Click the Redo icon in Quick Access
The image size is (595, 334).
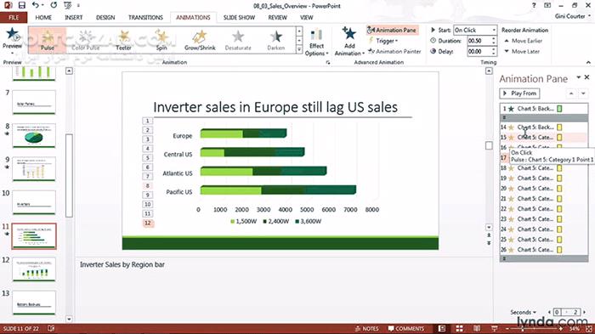click(x=54, y=5)
